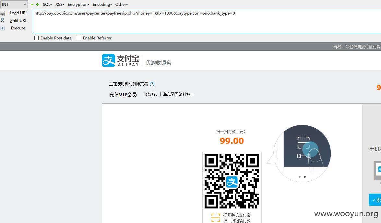
Task: Open the Other menu
Action: click(121, 4)
